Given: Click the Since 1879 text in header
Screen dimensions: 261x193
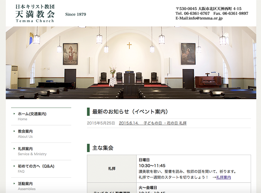Looking at the screenshot, I should coord(76,15).
